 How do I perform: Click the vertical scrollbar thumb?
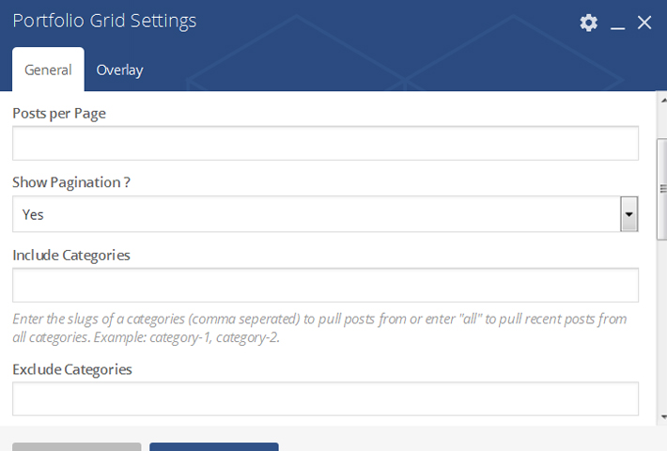point(662,189)
